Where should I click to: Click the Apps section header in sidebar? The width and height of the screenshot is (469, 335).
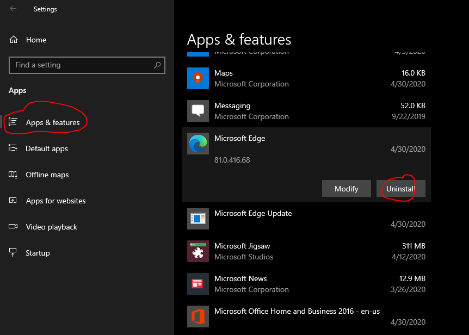[17, 91]
